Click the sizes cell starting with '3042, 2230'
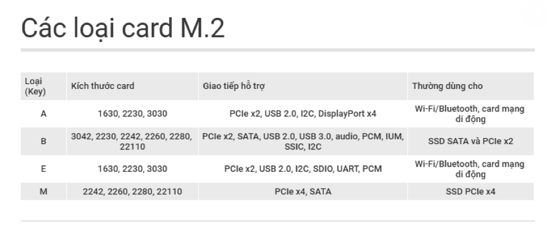Screen dimensions: 558x230 (x=132, y=142)
